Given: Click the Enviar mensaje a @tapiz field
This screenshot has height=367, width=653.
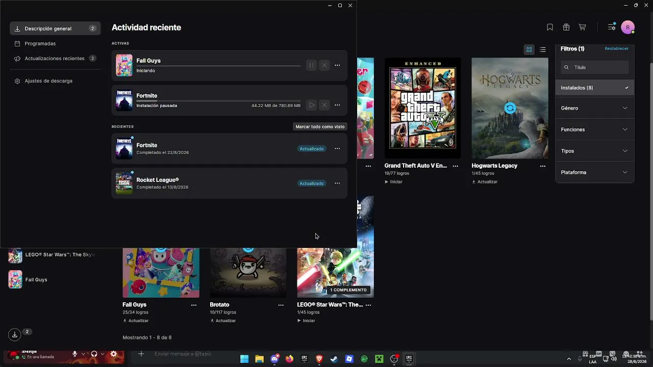Looking at the screenshot, I should coord(183,354).
